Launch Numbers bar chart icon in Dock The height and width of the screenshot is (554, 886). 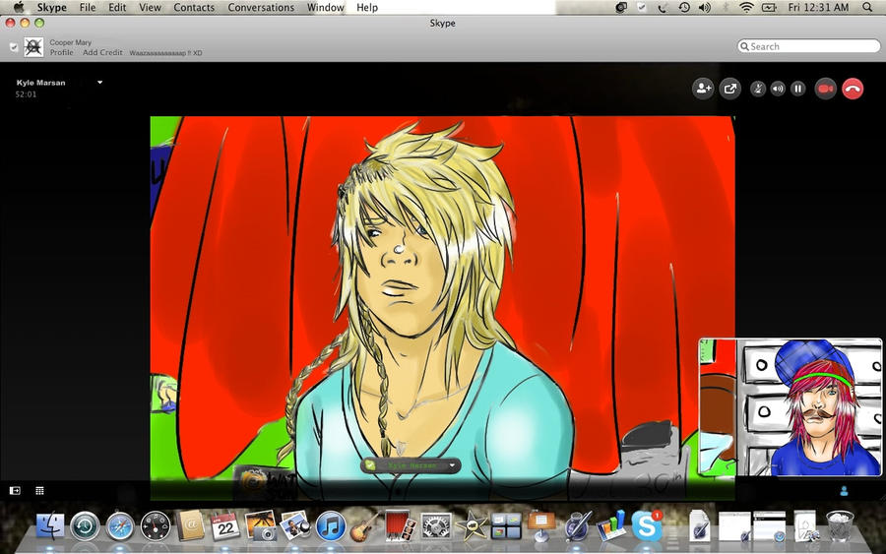[611, 525]
